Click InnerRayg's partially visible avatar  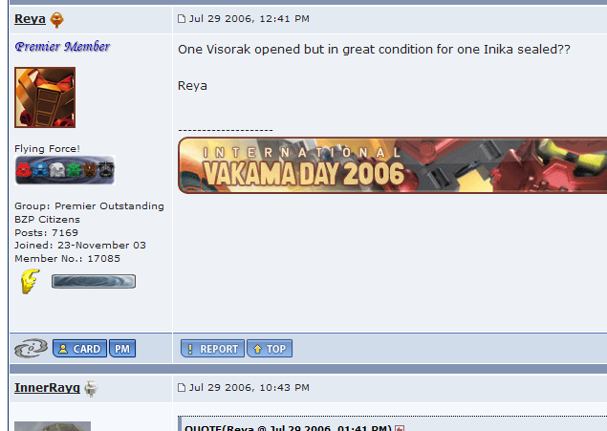click(53, 426)
